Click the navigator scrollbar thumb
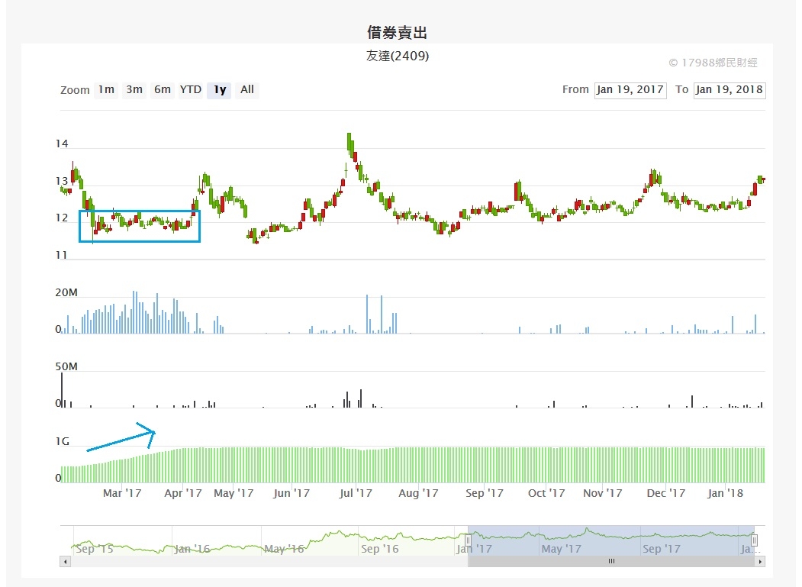This screenshot has height=587, width=802. (611, 561)
